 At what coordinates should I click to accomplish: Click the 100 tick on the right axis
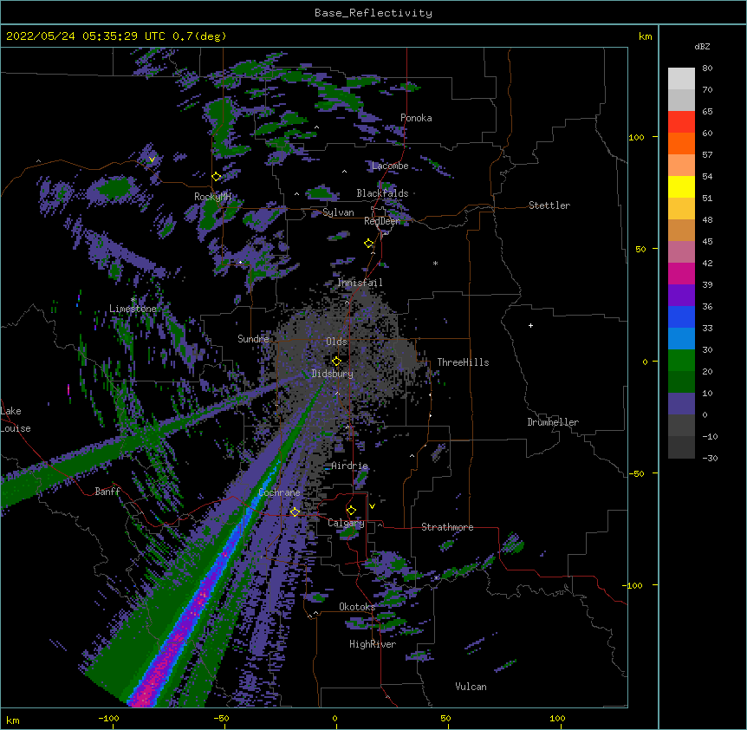[x=636, y=137]
